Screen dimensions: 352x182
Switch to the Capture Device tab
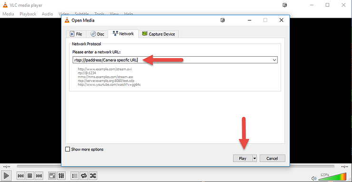(158, 34)
